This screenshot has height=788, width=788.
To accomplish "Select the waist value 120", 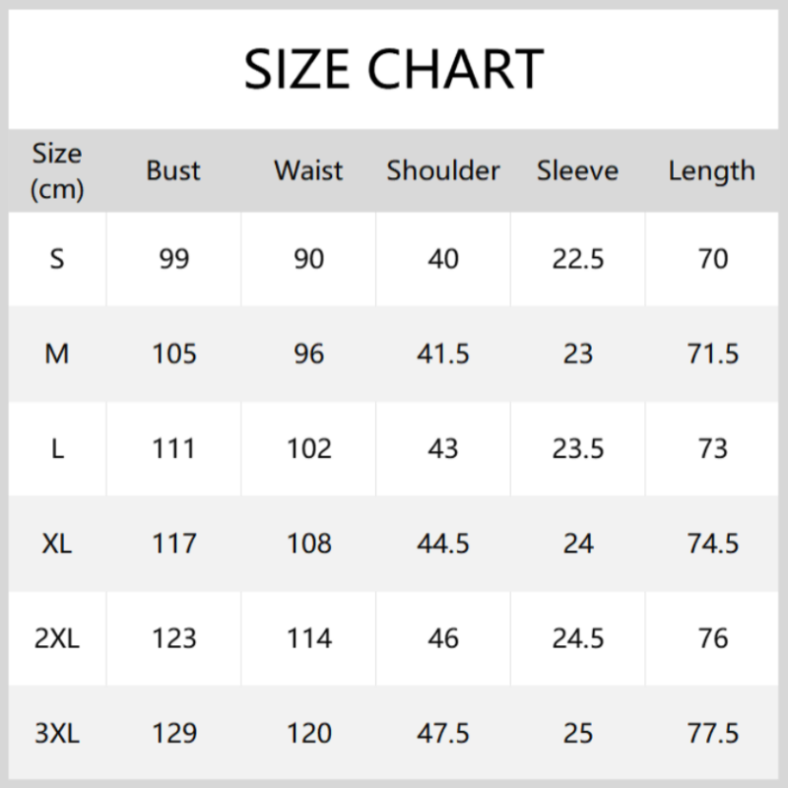I will pyautogui.click(x=308, y=733).
